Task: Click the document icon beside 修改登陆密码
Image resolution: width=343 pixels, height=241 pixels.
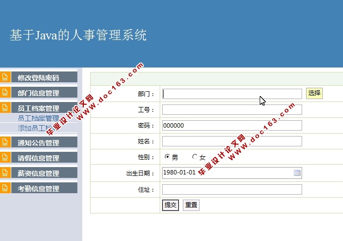Action: [x=5, y=77]
